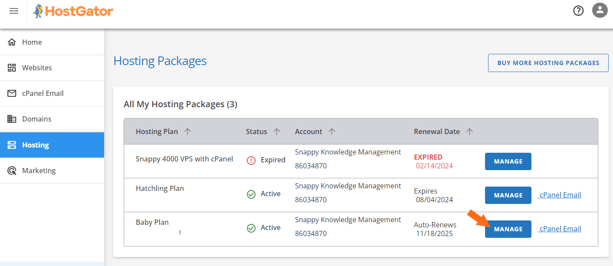
Task: Open the user profile icon
Action: (600, 10)
